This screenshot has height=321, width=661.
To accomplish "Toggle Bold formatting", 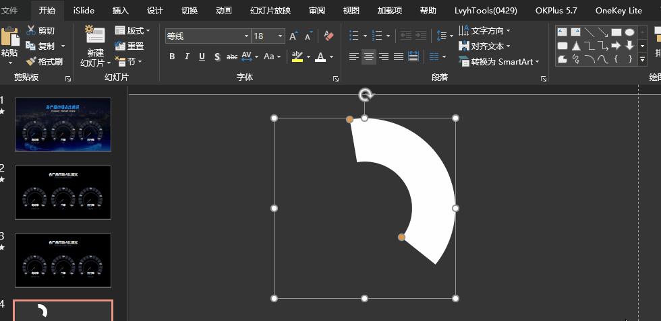I will pyautogui.click(x=172, y=57).
